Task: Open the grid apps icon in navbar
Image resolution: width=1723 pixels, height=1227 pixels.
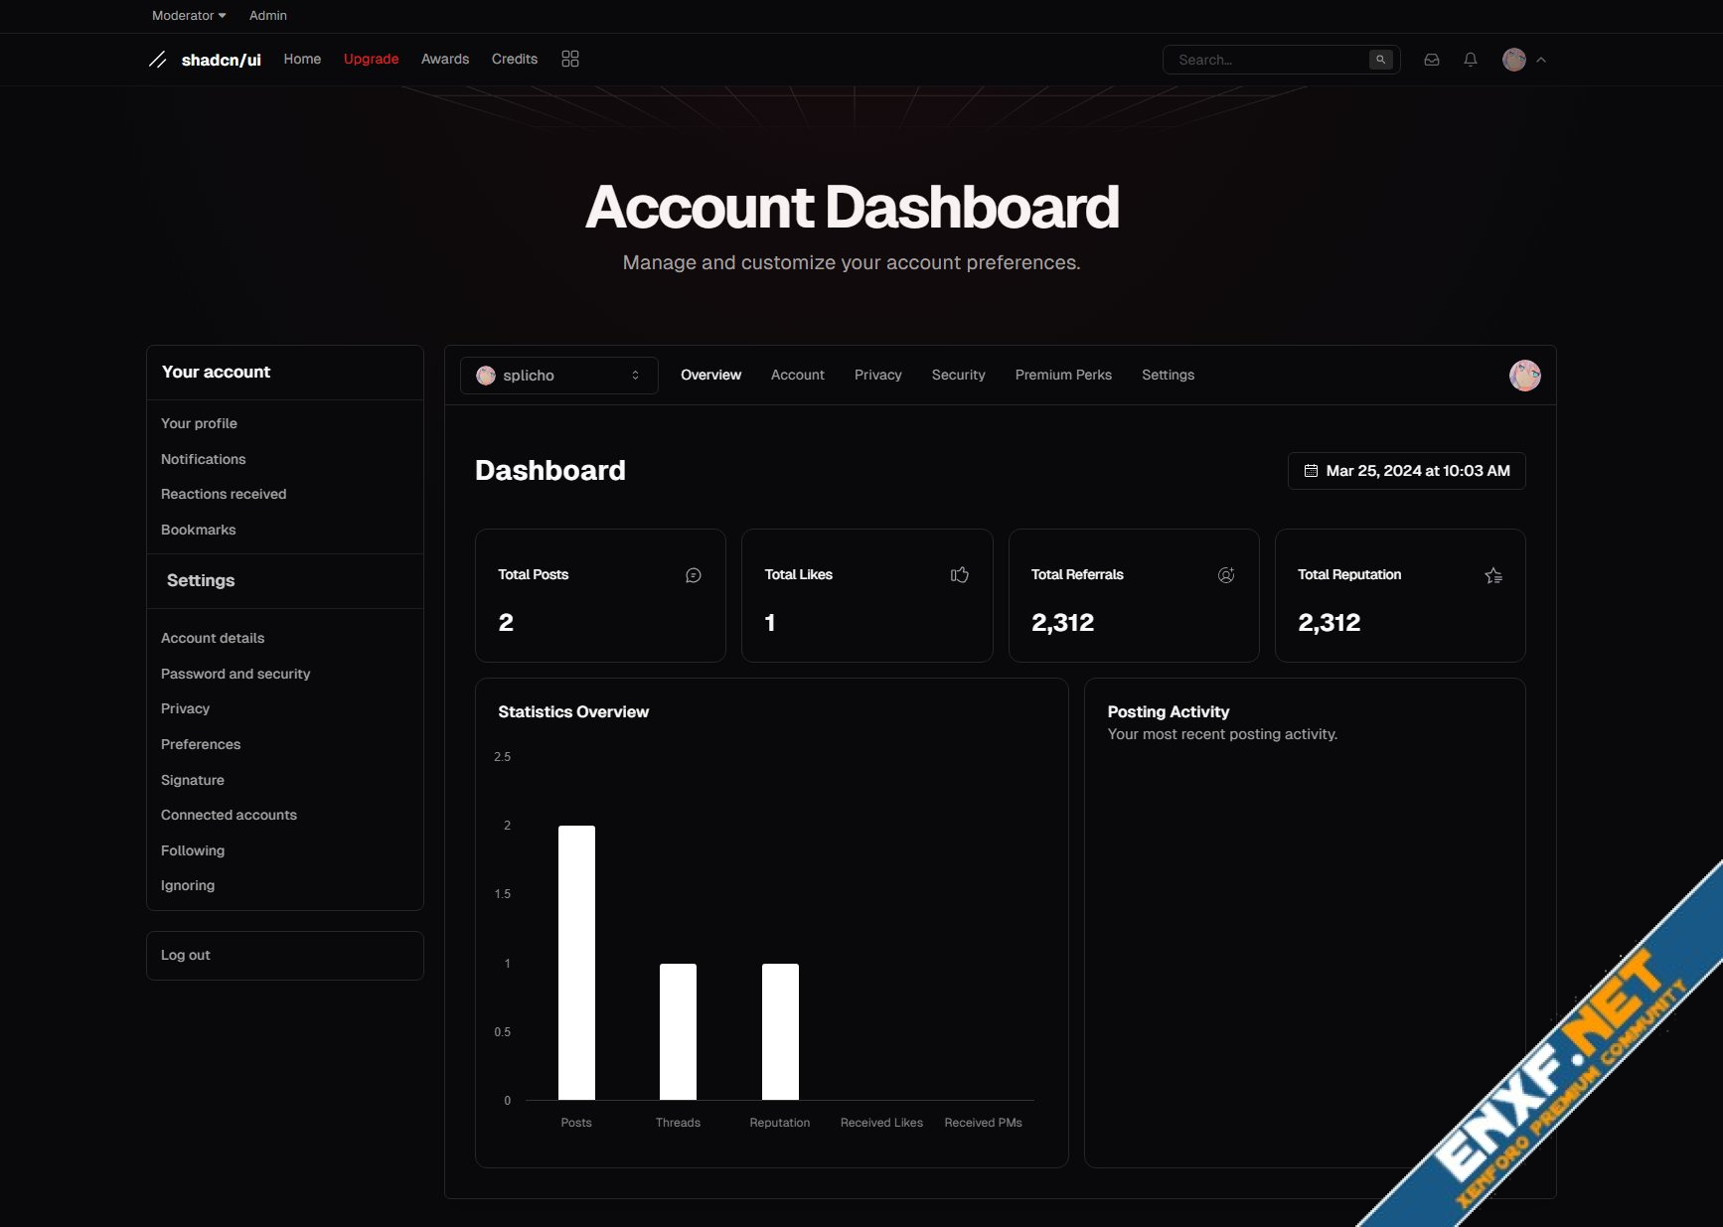Action: pyautogui.click(x=569, y=60)
